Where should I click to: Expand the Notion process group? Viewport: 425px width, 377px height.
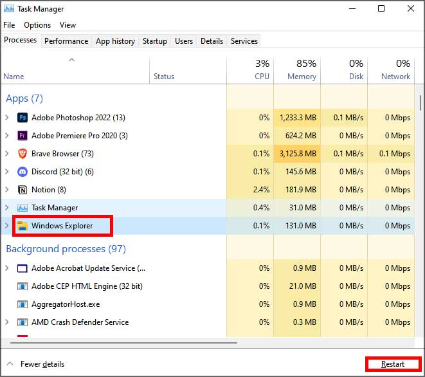pyautogui.click(x=7, y=190)
